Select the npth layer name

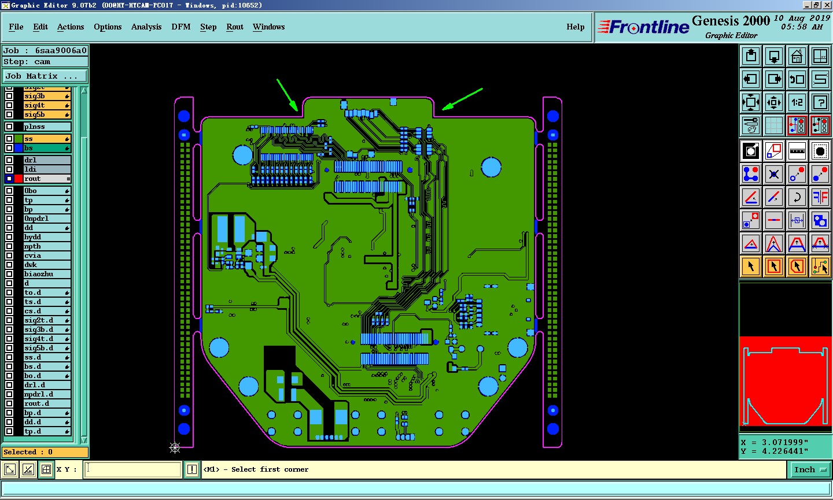[x=47, y=246]
